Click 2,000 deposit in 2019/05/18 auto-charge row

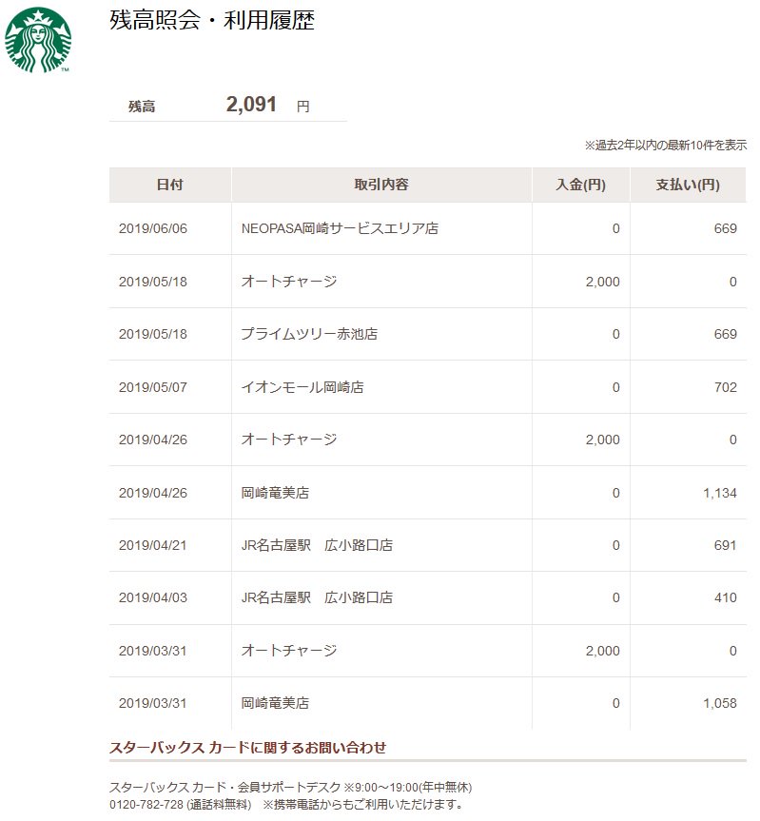(602, 282)
